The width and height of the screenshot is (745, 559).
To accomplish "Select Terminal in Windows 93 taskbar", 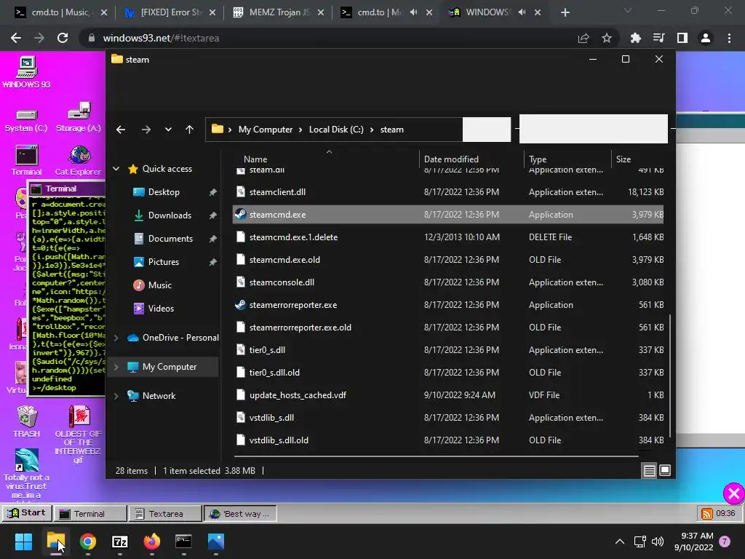I will (x=89, y=513).
